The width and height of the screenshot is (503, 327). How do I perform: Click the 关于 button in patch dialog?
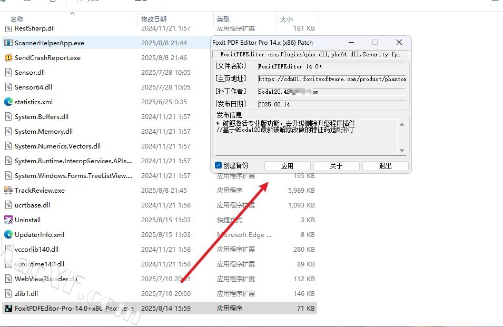[x=336, y=166]
